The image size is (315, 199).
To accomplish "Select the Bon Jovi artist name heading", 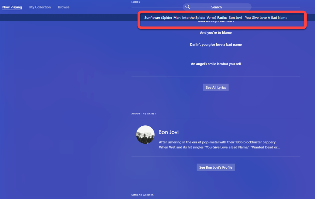I will 169,132.
